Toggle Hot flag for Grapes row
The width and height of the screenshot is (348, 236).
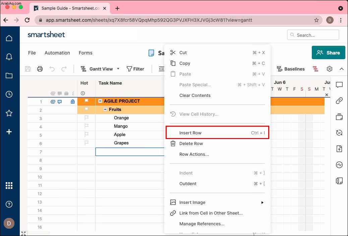[86, 143]
